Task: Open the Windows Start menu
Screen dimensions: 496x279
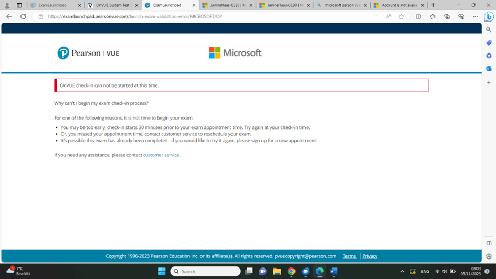Action: pyautogui.click(x=162, y=271)
